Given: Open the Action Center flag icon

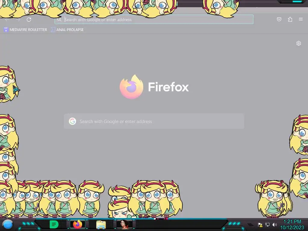Looking at the screenshot, I should 260,225.
